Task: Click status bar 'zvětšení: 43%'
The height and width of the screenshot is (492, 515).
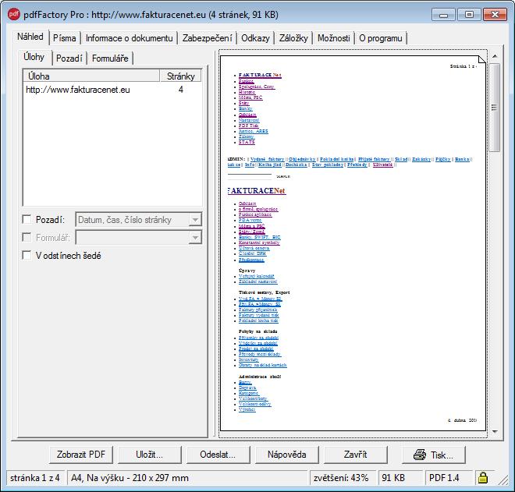Action: [x=343, y=477]
